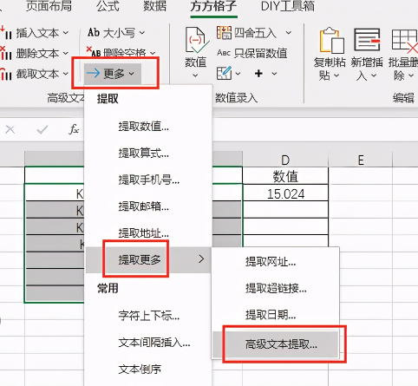Image resolution: width=418 pixels, height=386 pixels.
Task: Choose 提取数值... menu item
Action: [x=148, y=127]
